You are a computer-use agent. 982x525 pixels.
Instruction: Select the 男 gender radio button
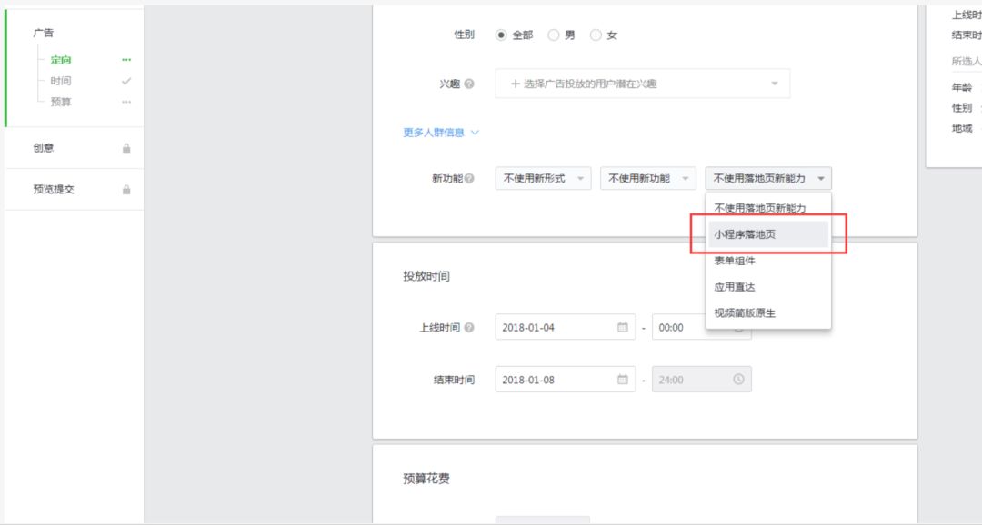pos(554,35)
